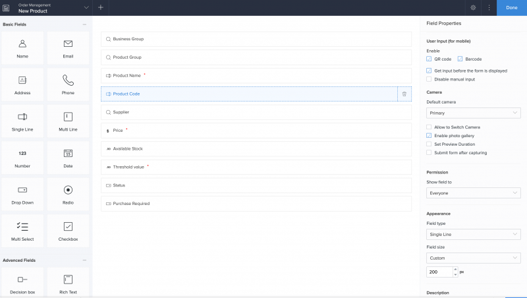Enable Disable manual input checkbox
Viewport: 527px width, 298px height.
(430, 79)
